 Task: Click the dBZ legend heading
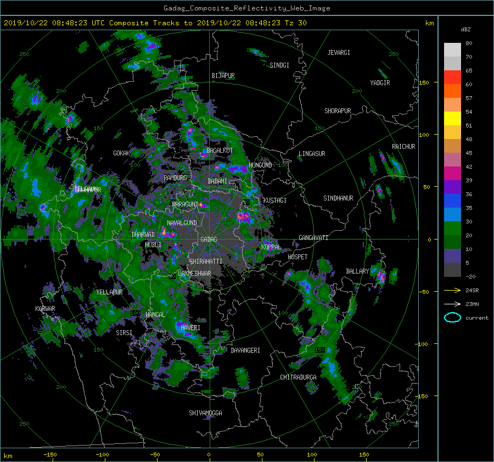(465, 30)
